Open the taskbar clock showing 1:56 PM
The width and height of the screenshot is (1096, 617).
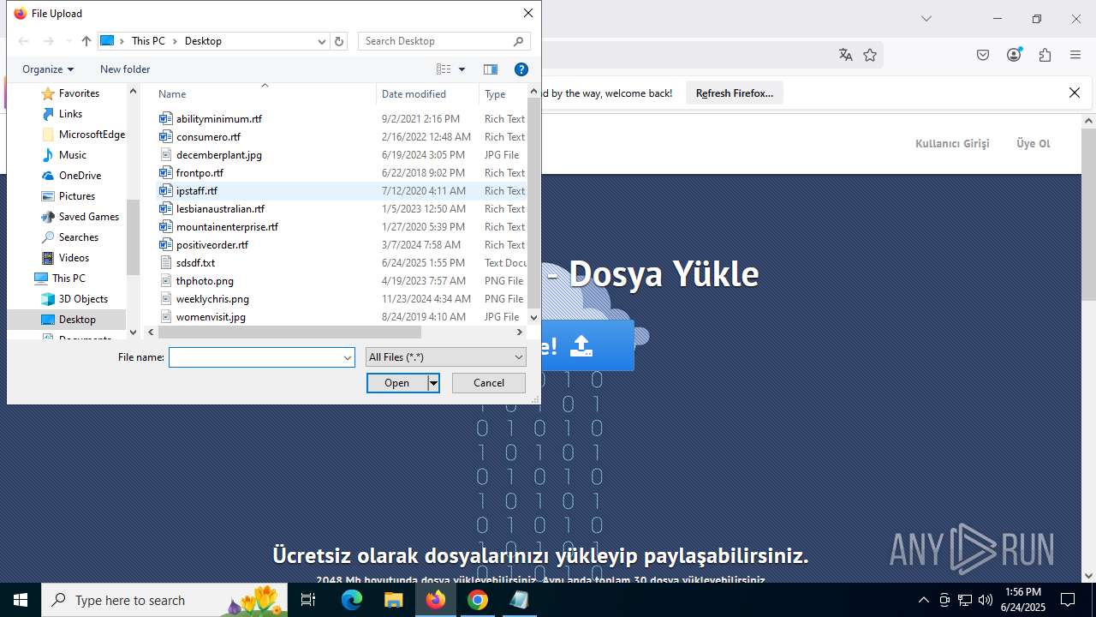pyautogui.click(x=1023, y=600)
